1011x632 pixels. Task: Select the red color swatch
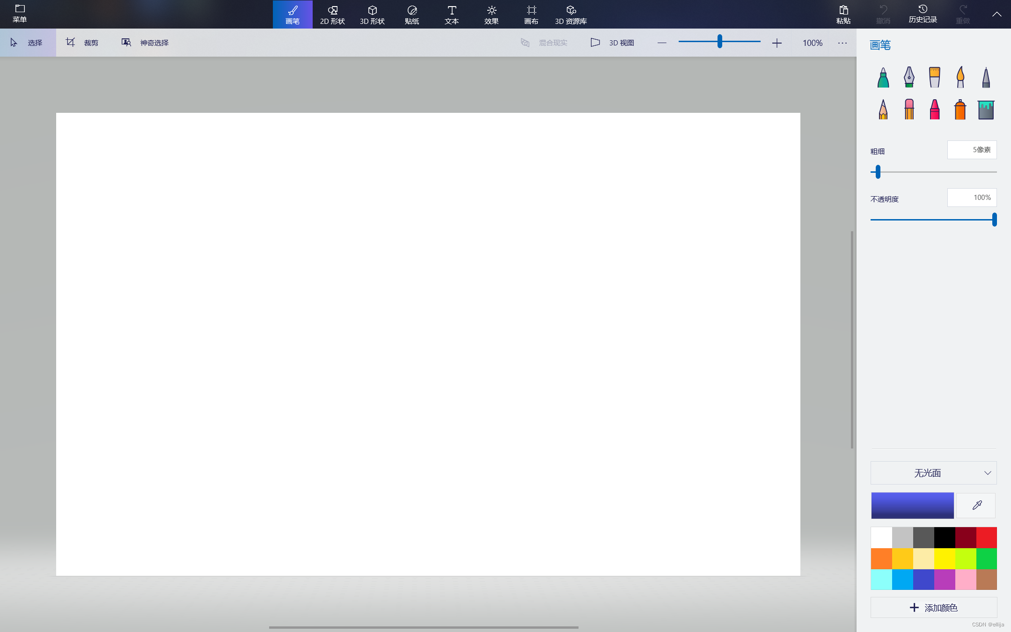(x=986, y=537)
